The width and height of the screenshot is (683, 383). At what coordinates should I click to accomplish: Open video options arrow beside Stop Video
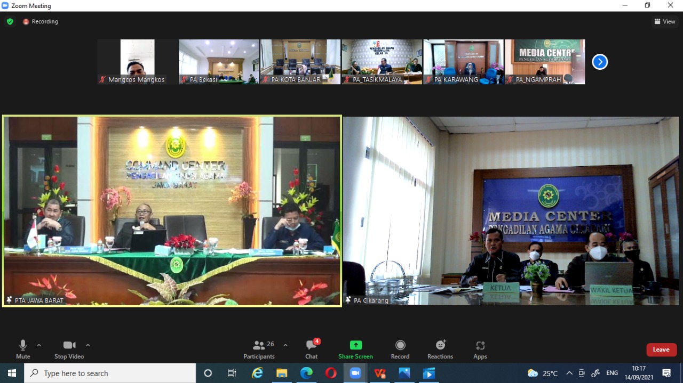pos(88,345)
